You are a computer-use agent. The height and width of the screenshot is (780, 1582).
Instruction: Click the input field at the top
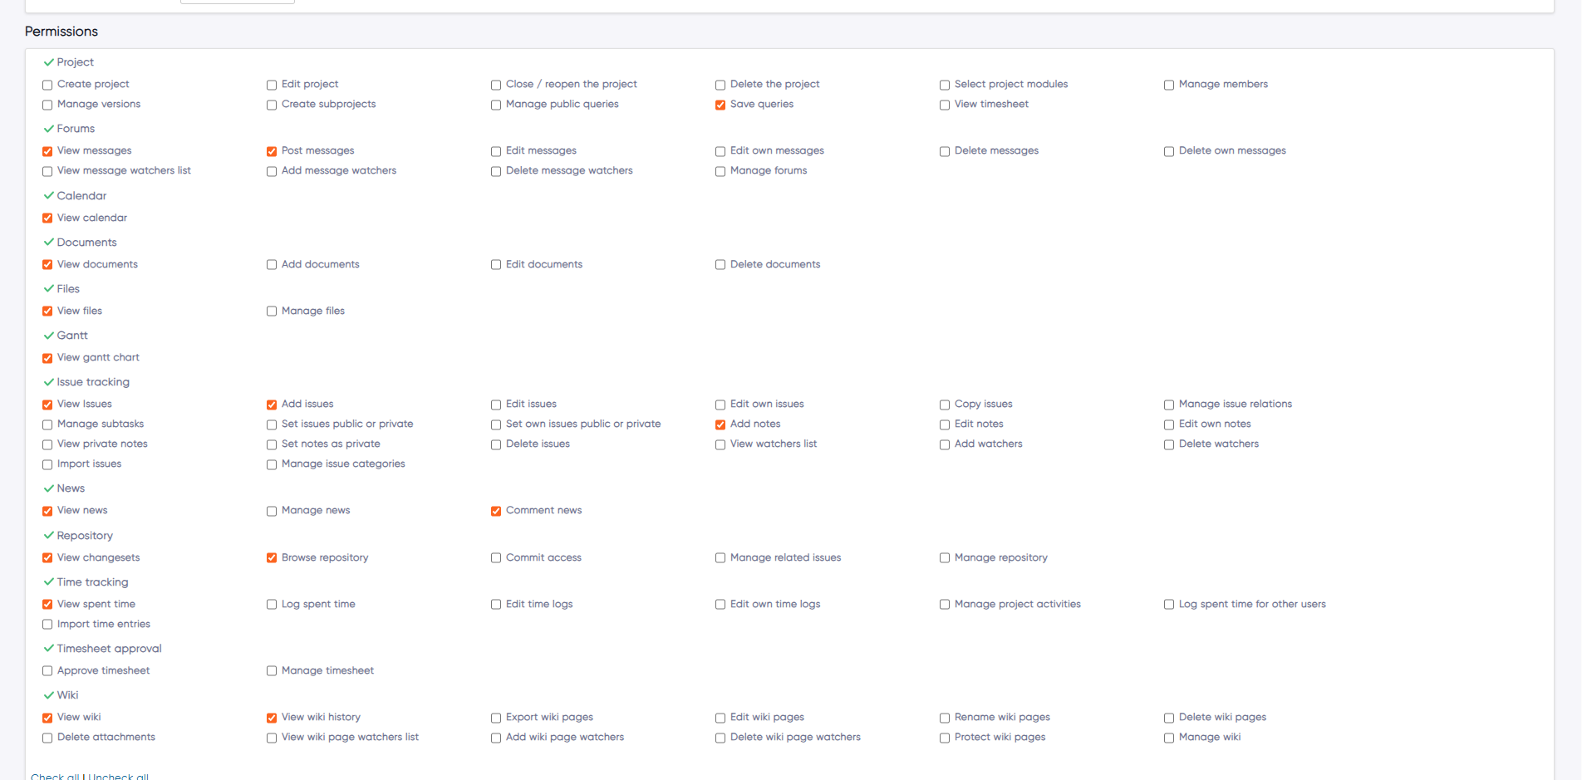pos(236,2)
